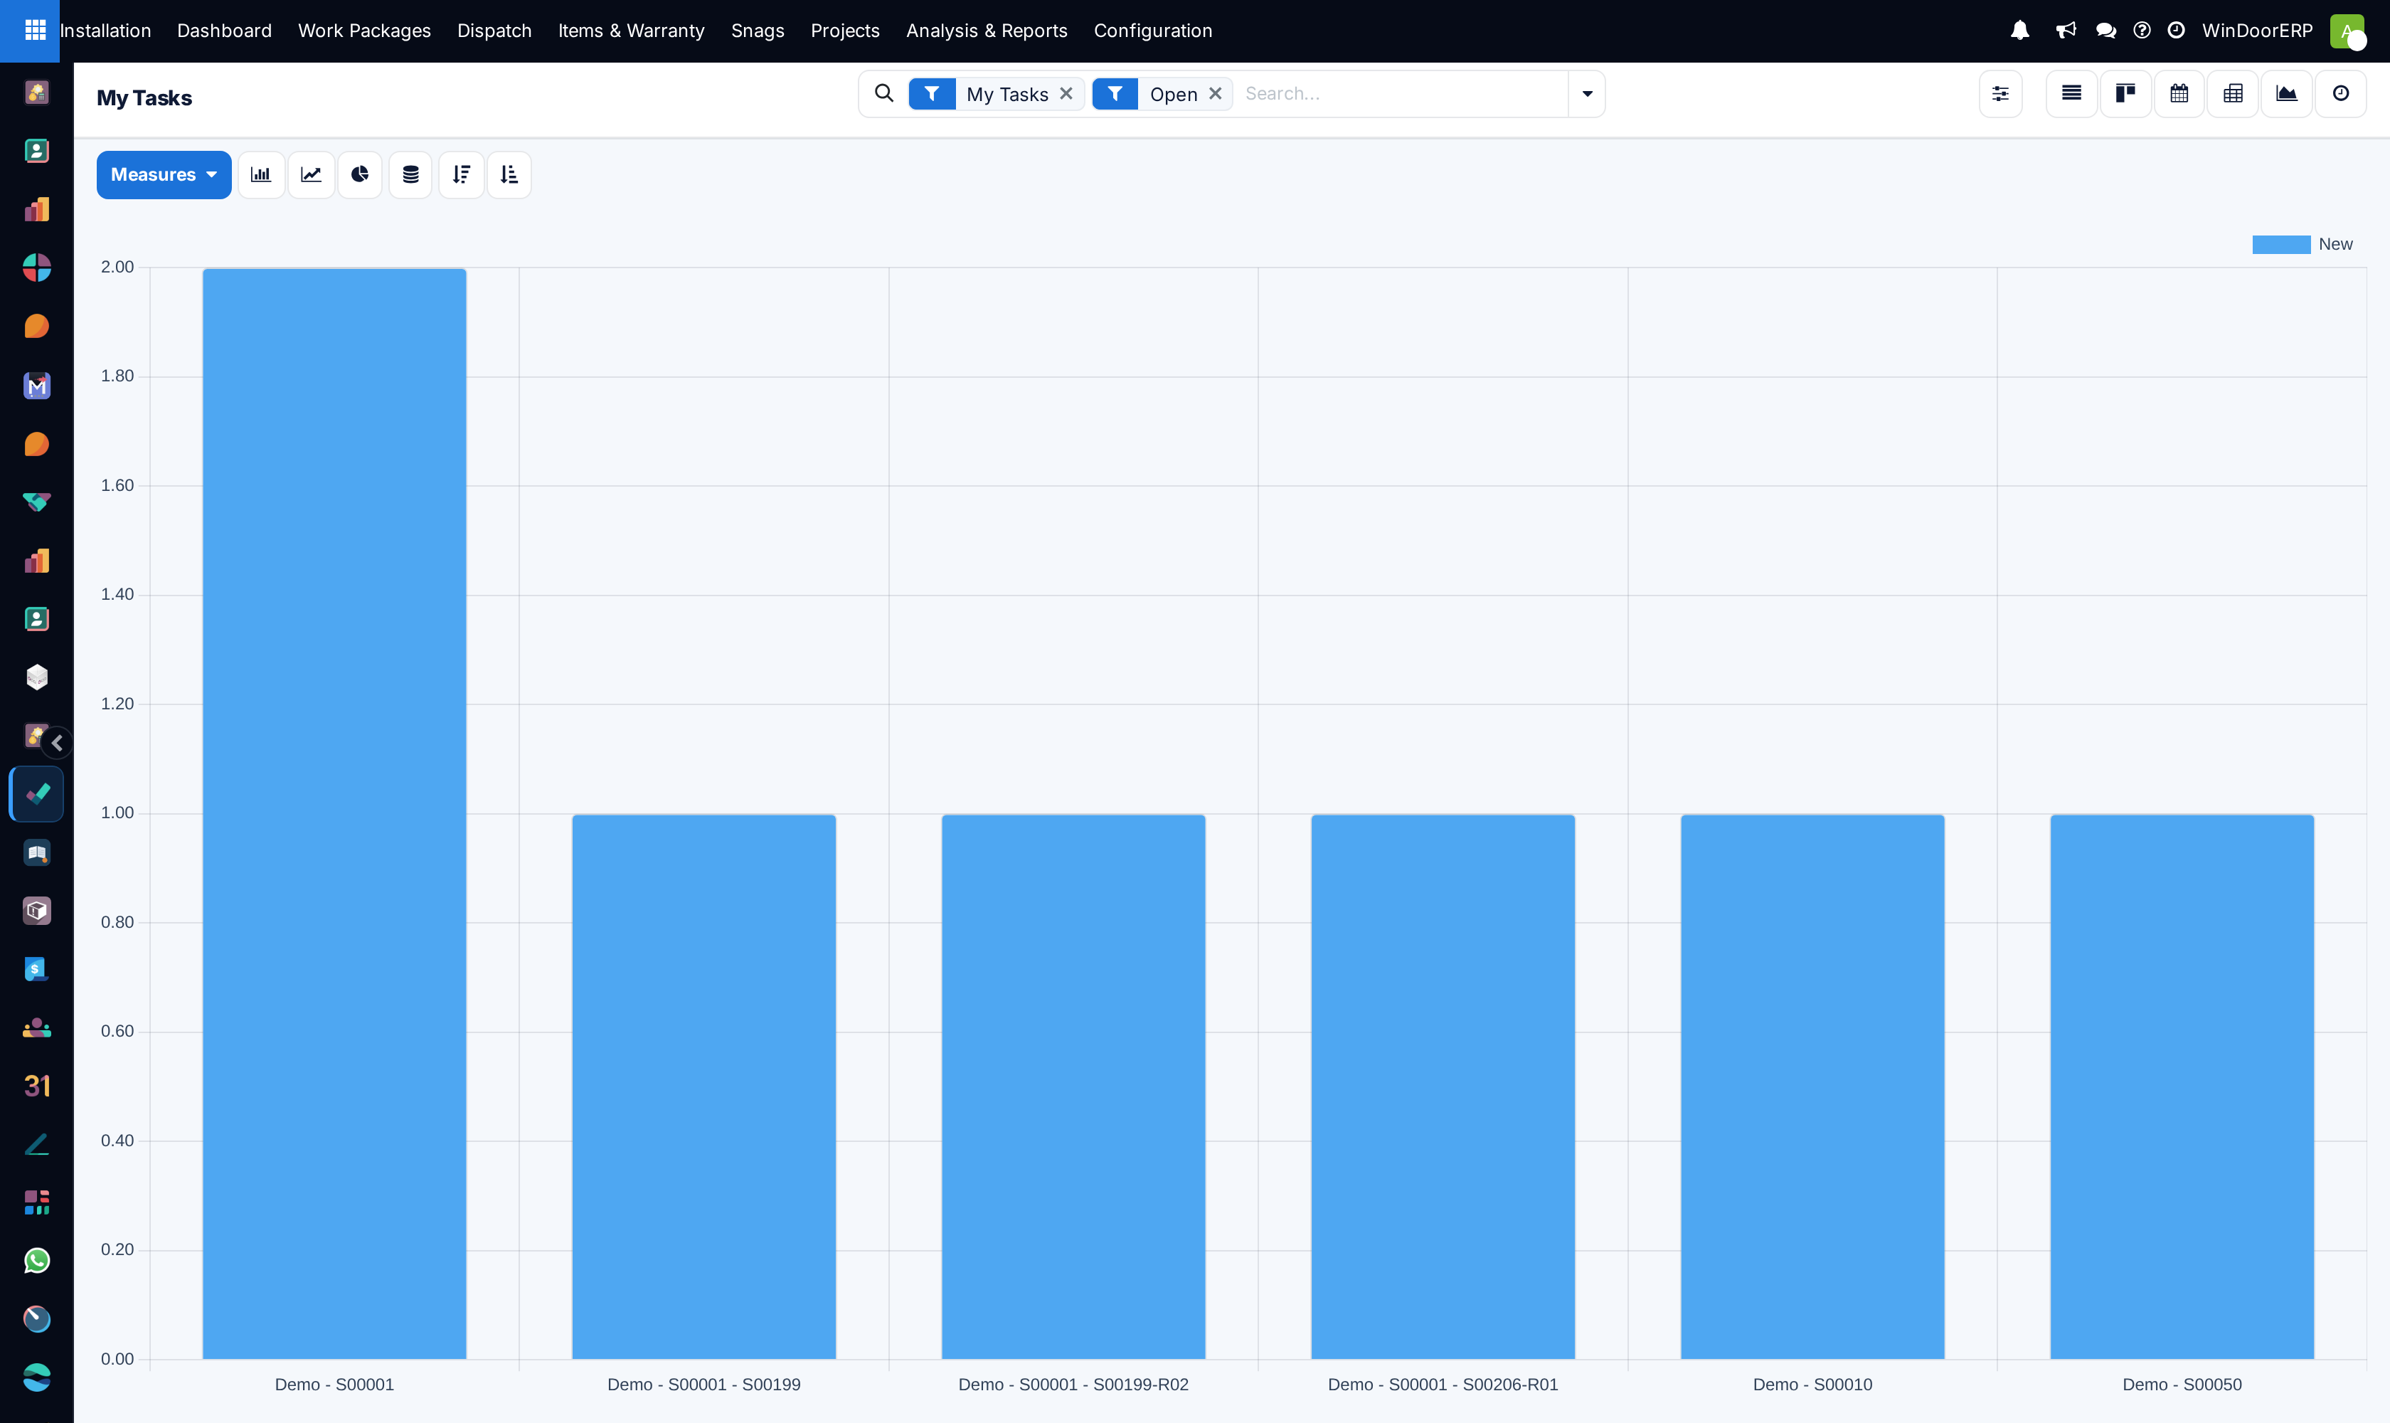This screenshot has height=1423, width=2390.
Task: Open the checkmark project app in sidebar
Action: (x=36, y=794)
